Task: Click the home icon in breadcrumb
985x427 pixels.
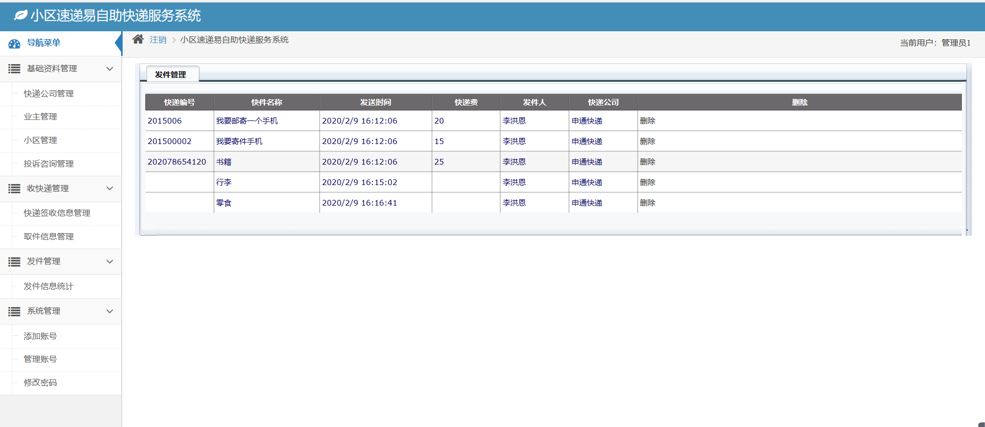Action: click(x=137, y=39)
